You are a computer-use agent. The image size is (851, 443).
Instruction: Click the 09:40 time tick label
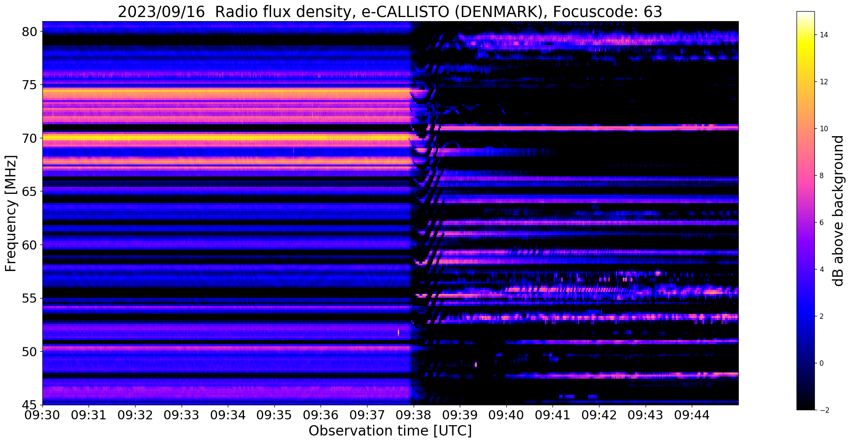coord(506,414)
